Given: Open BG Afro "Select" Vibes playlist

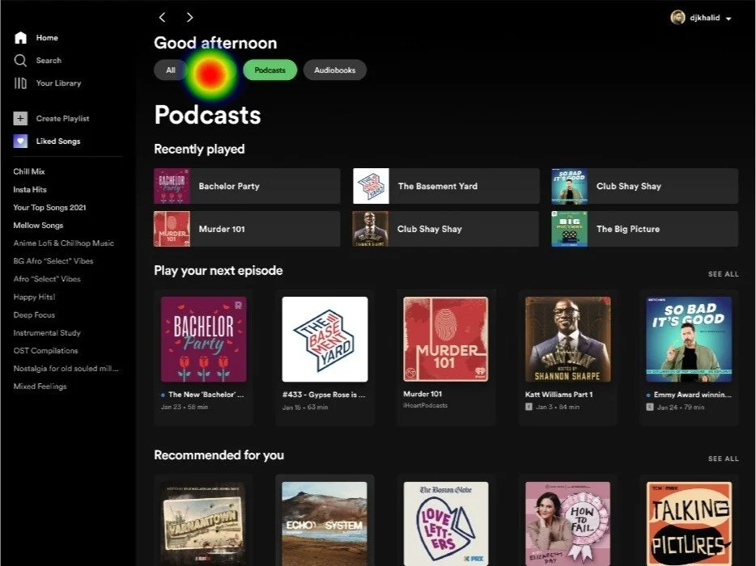Looking at the screenshot, I should coord(53,261).
